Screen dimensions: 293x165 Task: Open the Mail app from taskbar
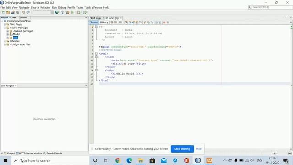point(164,160)
